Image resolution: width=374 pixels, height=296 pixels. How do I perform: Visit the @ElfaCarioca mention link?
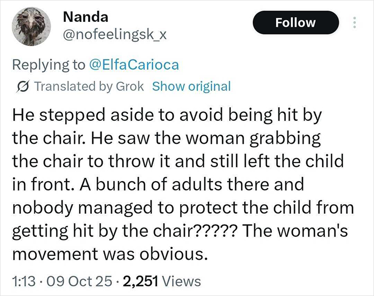pos(134,65)
